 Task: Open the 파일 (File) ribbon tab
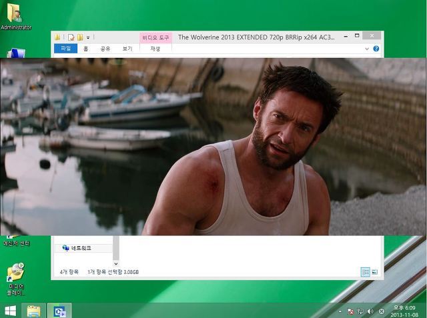(x=66, y=49)
